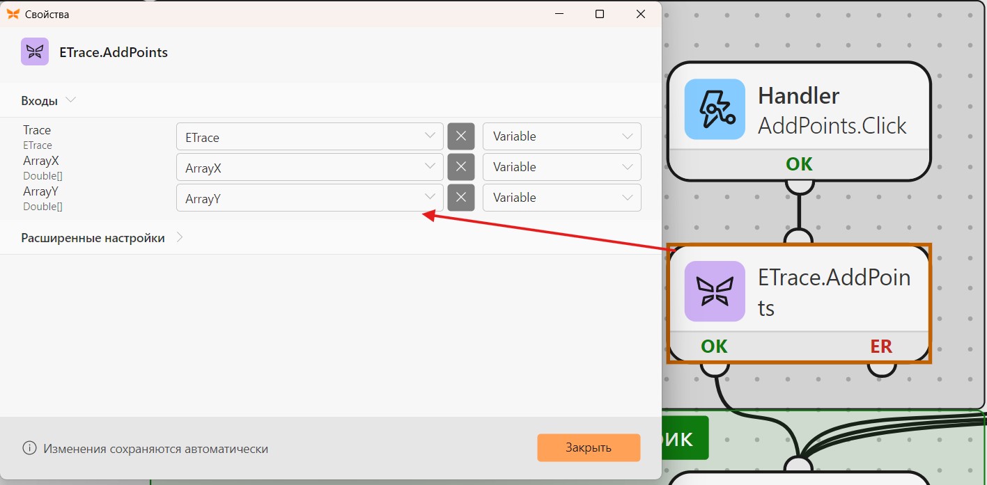
Task: Click the info icon beside the autosave message
Action: coord(29,448)
